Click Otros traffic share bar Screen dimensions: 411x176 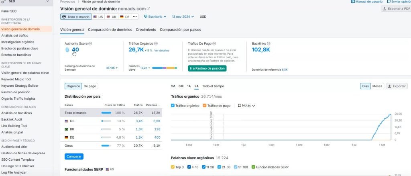[106, 145]
